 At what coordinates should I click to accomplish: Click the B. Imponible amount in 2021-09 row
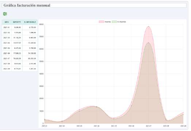[33, 69]
